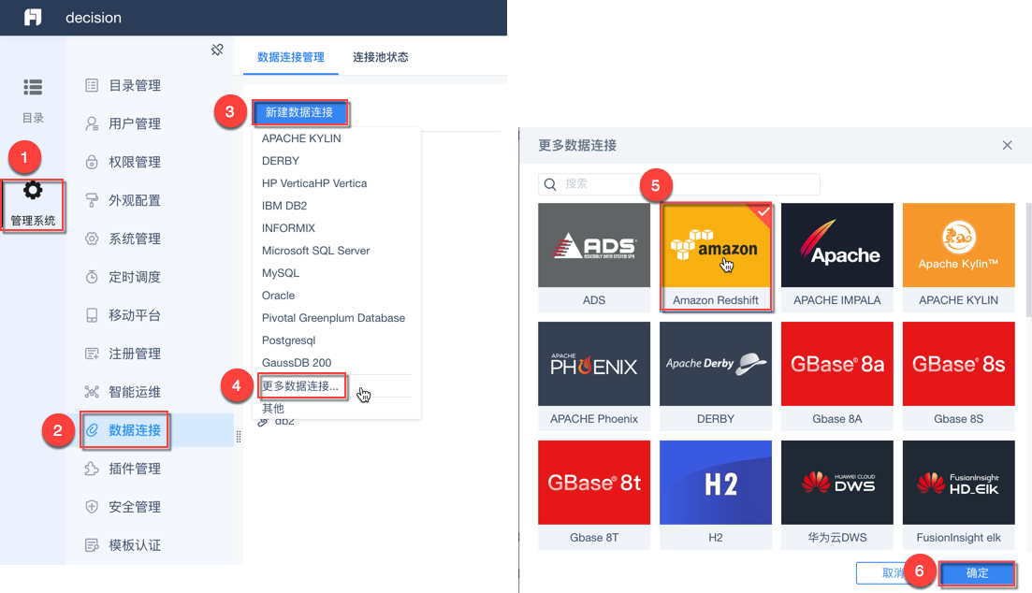The height and width of the screenshot is (593, 1032).
Task: Click the 插件管理 puzzle icon
Action: (92, 469)
